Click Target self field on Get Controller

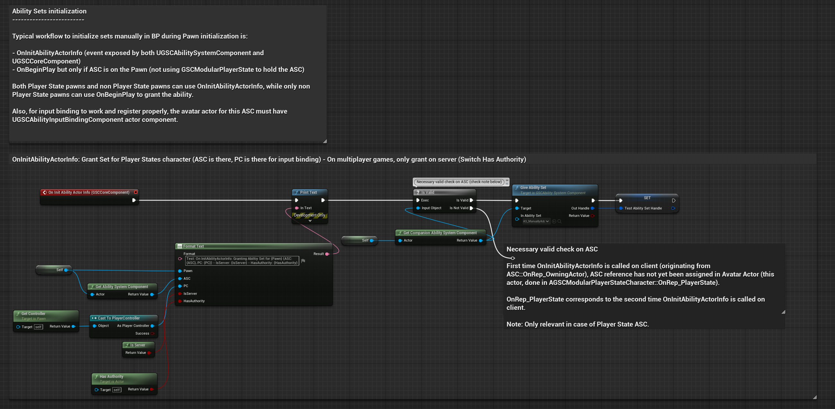coord(38,327)
